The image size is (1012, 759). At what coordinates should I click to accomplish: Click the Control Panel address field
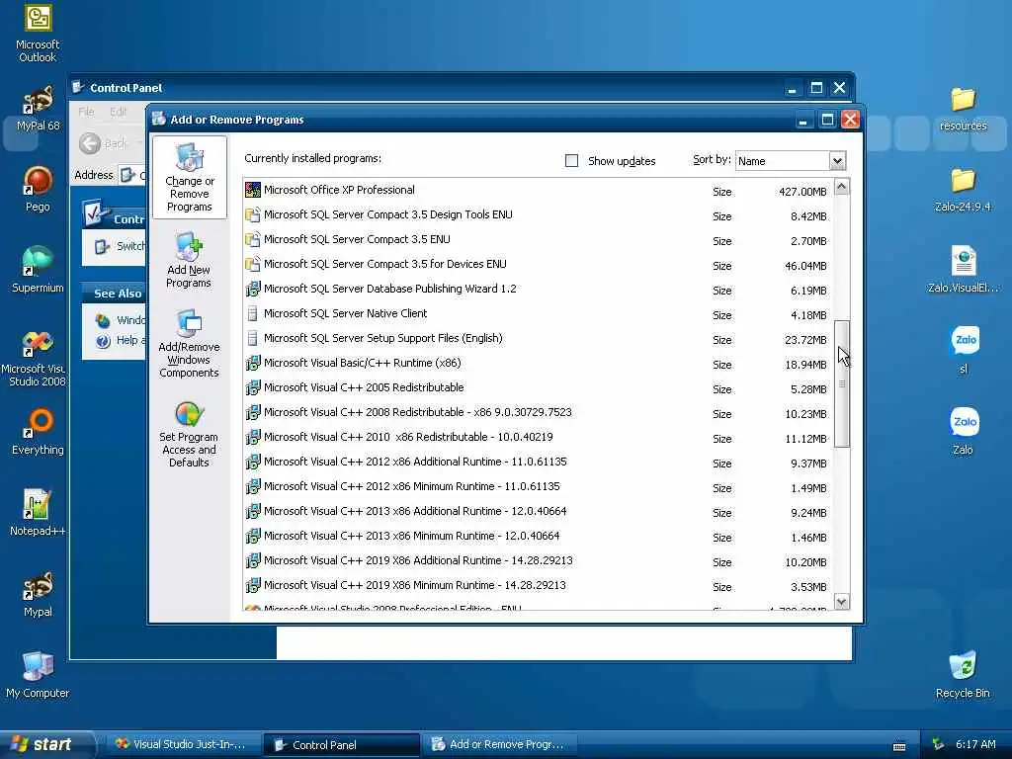133,175
